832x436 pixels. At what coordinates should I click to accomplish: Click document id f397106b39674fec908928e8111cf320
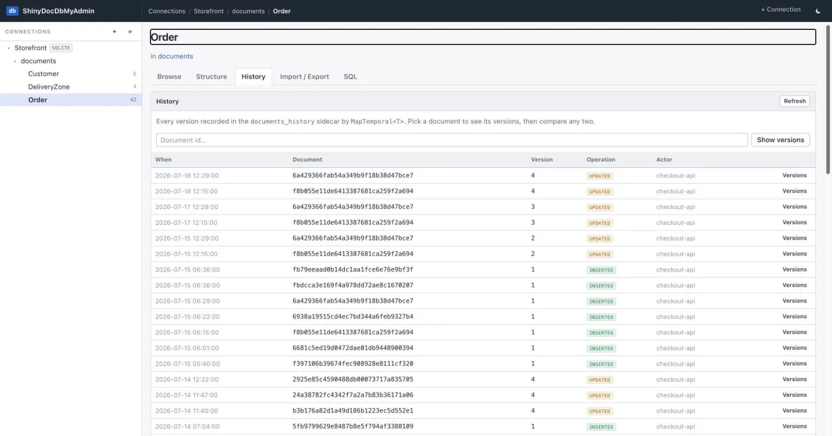pyautogui.click(x=353, y=364)
